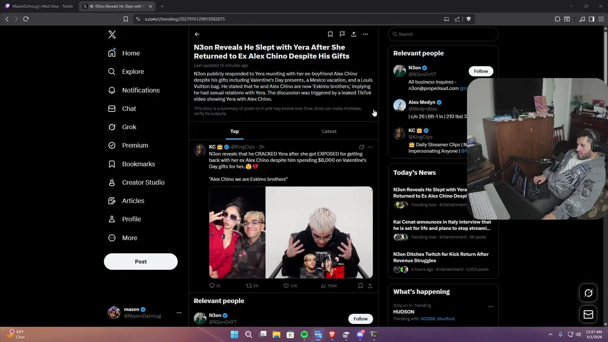
Task: Share KC's post
Action: click(370, 286)
